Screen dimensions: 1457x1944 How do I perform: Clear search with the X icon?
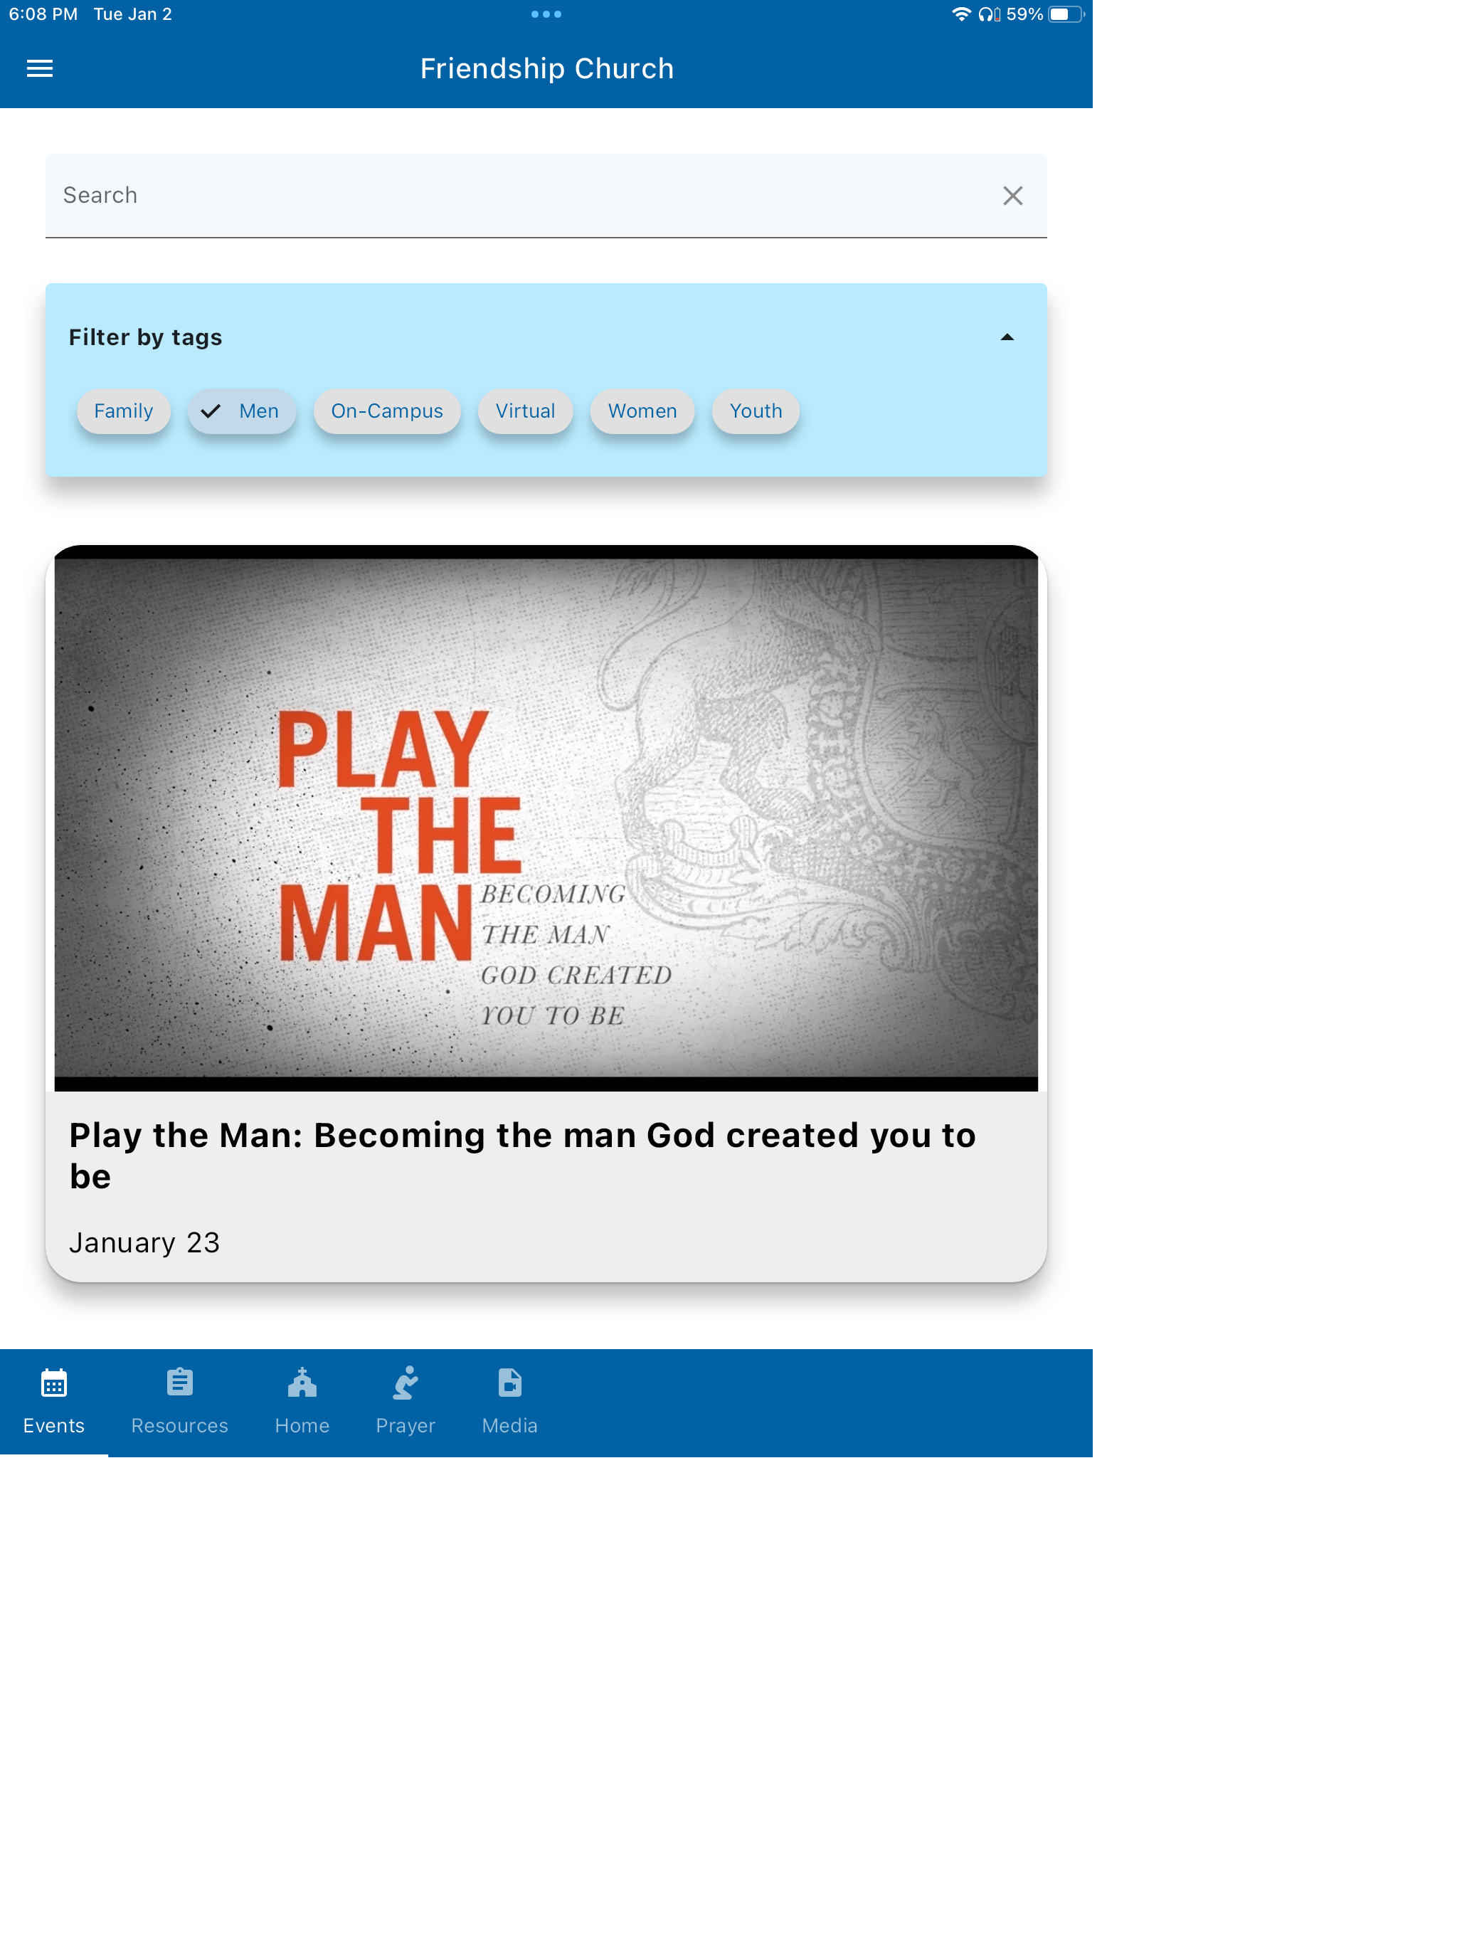[x=1012, y=195]
